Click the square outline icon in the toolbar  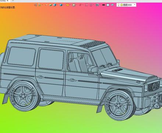pos(87,5)
